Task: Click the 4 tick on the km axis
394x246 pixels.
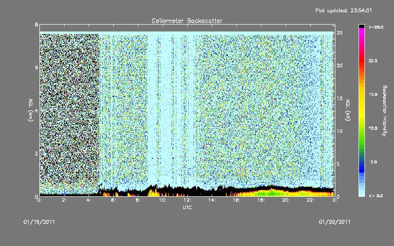Action: tap(36, 111)
